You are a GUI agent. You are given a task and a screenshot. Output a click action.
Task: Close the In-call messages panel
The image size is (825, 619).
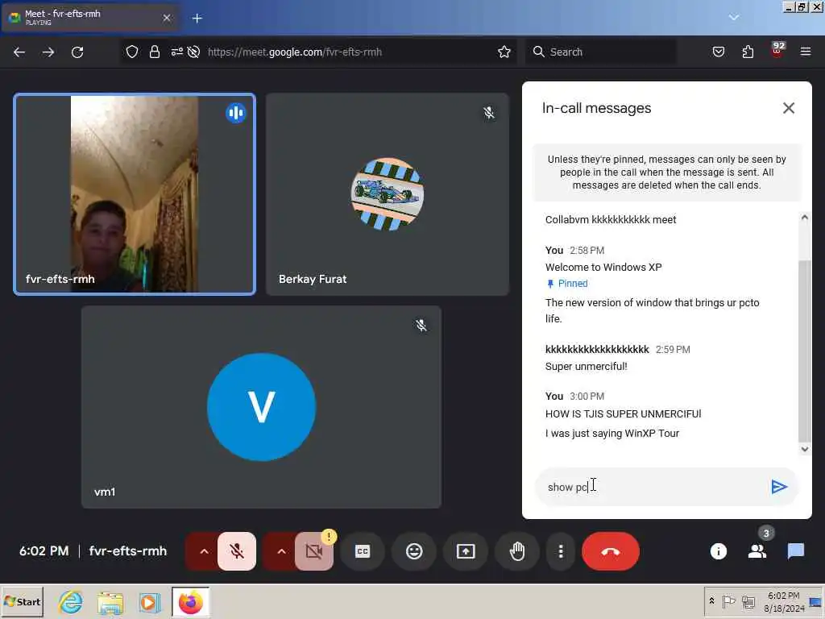[x=788, y=108]
